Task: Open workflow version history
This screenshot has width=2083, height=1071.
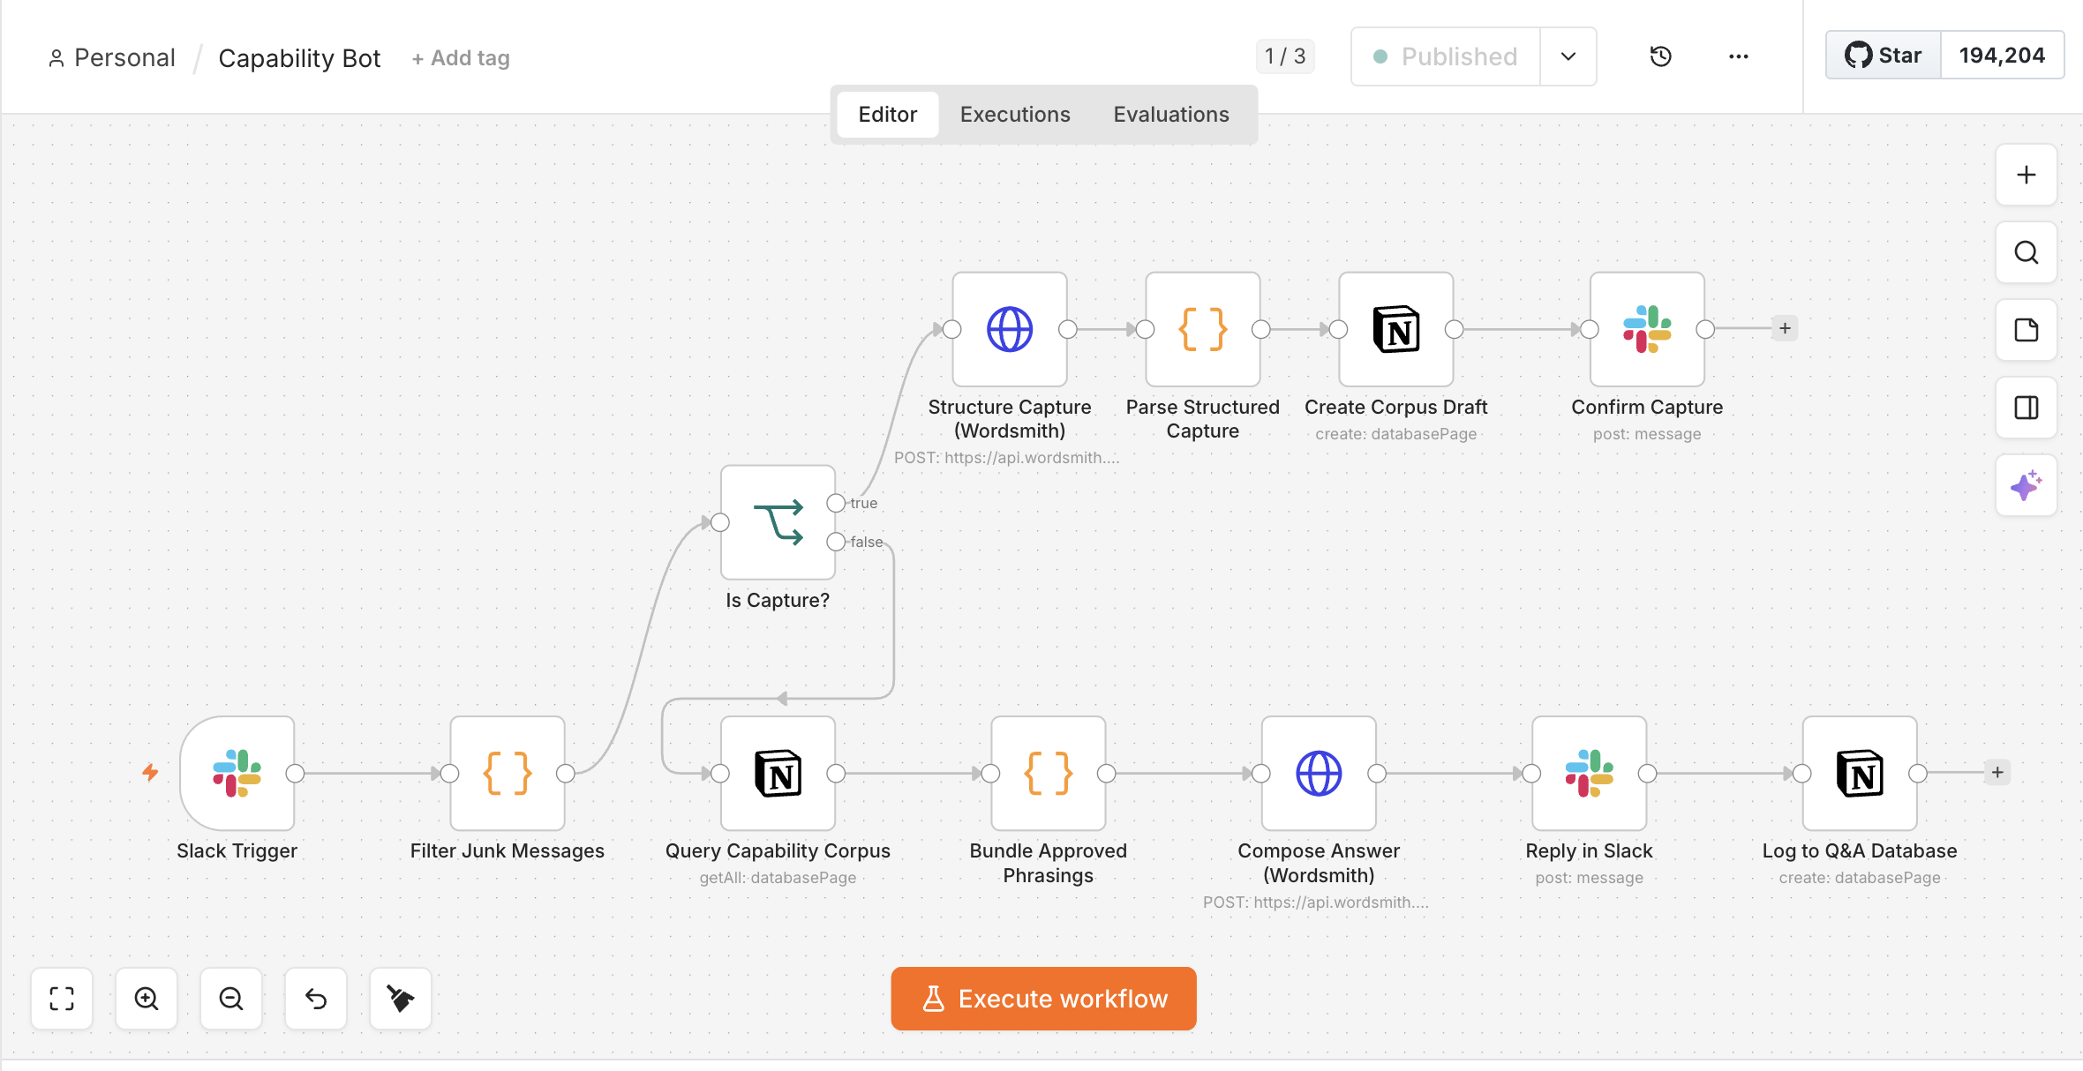Action: (x=1661, y=56)
